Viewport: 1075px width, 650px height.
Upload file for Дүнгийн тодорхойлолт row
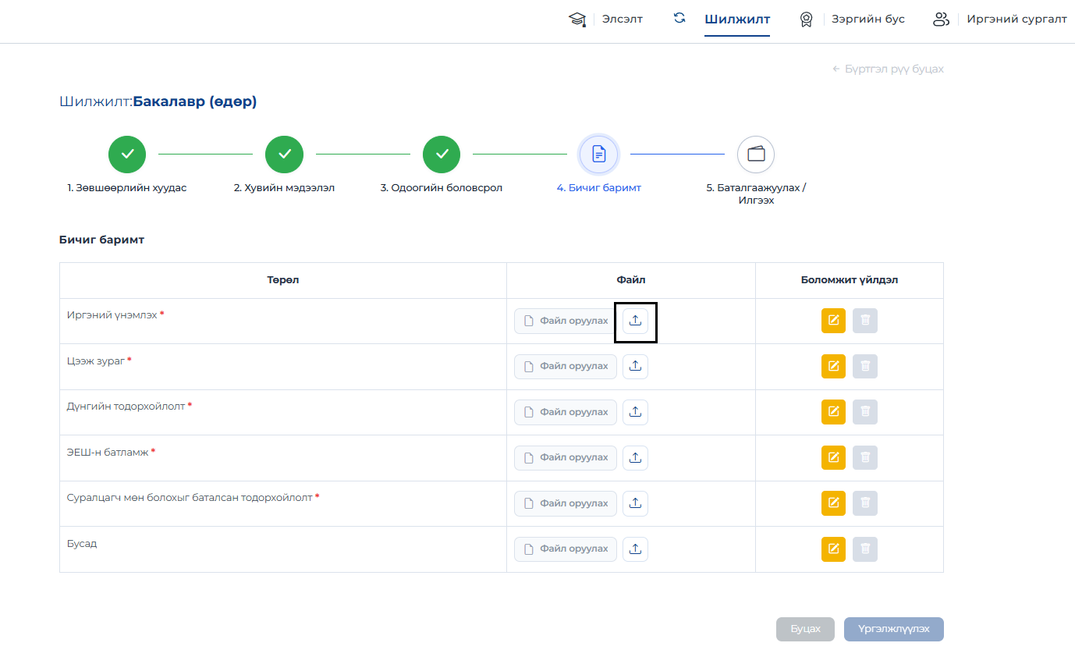click(635, 412)
